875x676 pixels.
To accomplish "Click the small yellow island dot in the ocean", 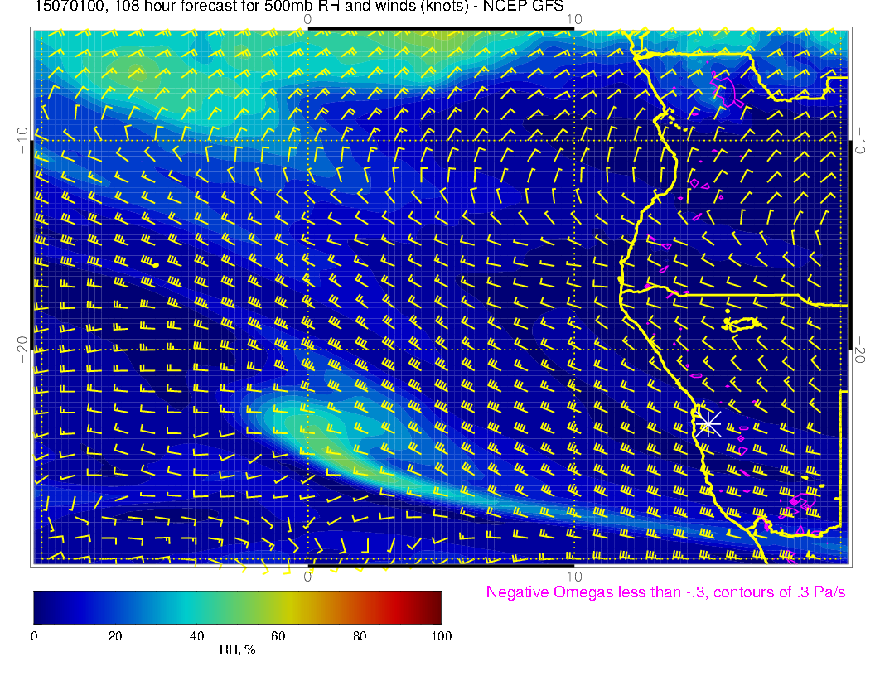I will click(155, 264).
